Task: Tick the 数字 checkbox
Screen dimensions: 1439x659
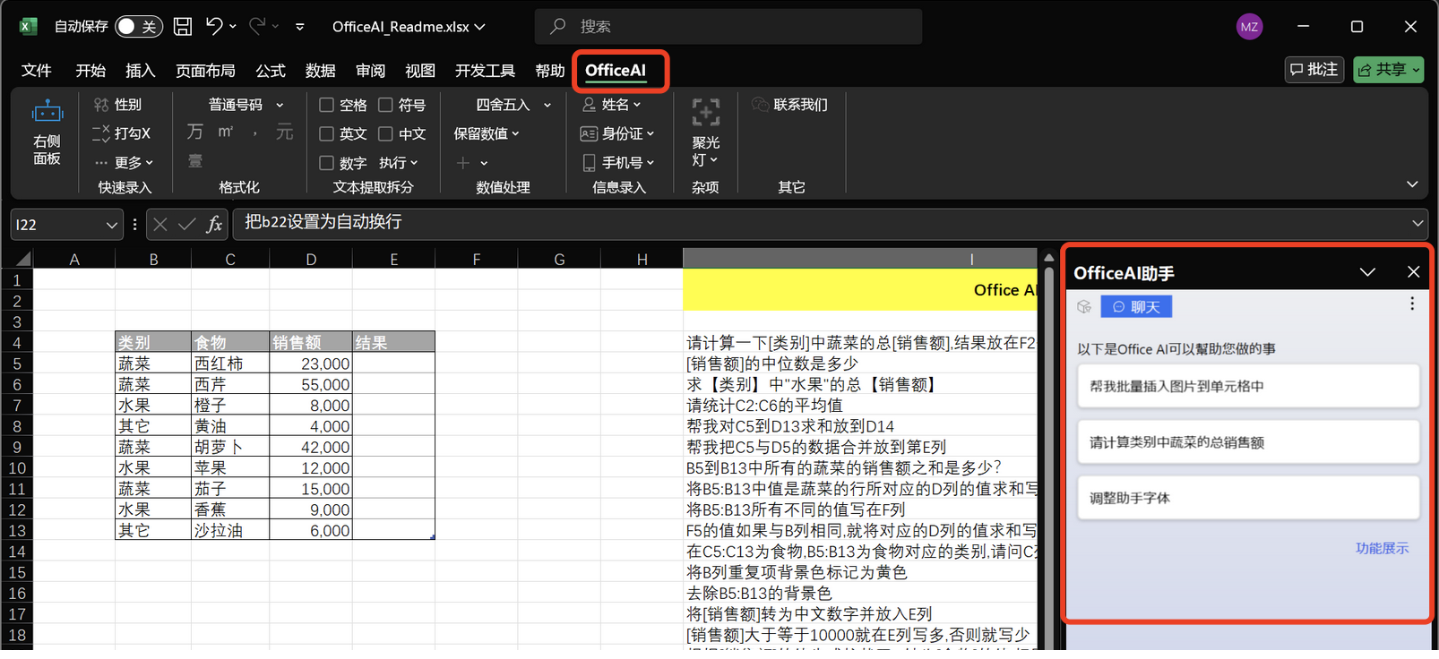Action: point(327,163)
